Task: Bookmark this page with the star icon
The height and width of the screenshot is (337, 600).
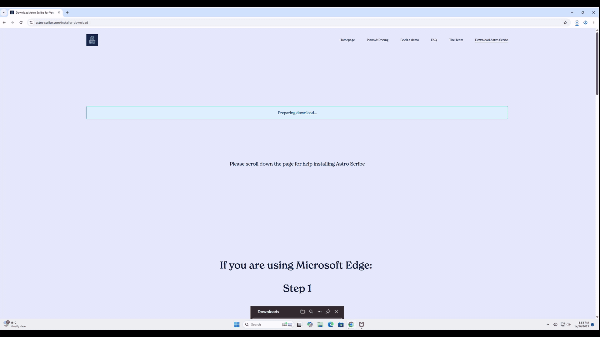Action: pyautogui.click(x=565, y=22)
